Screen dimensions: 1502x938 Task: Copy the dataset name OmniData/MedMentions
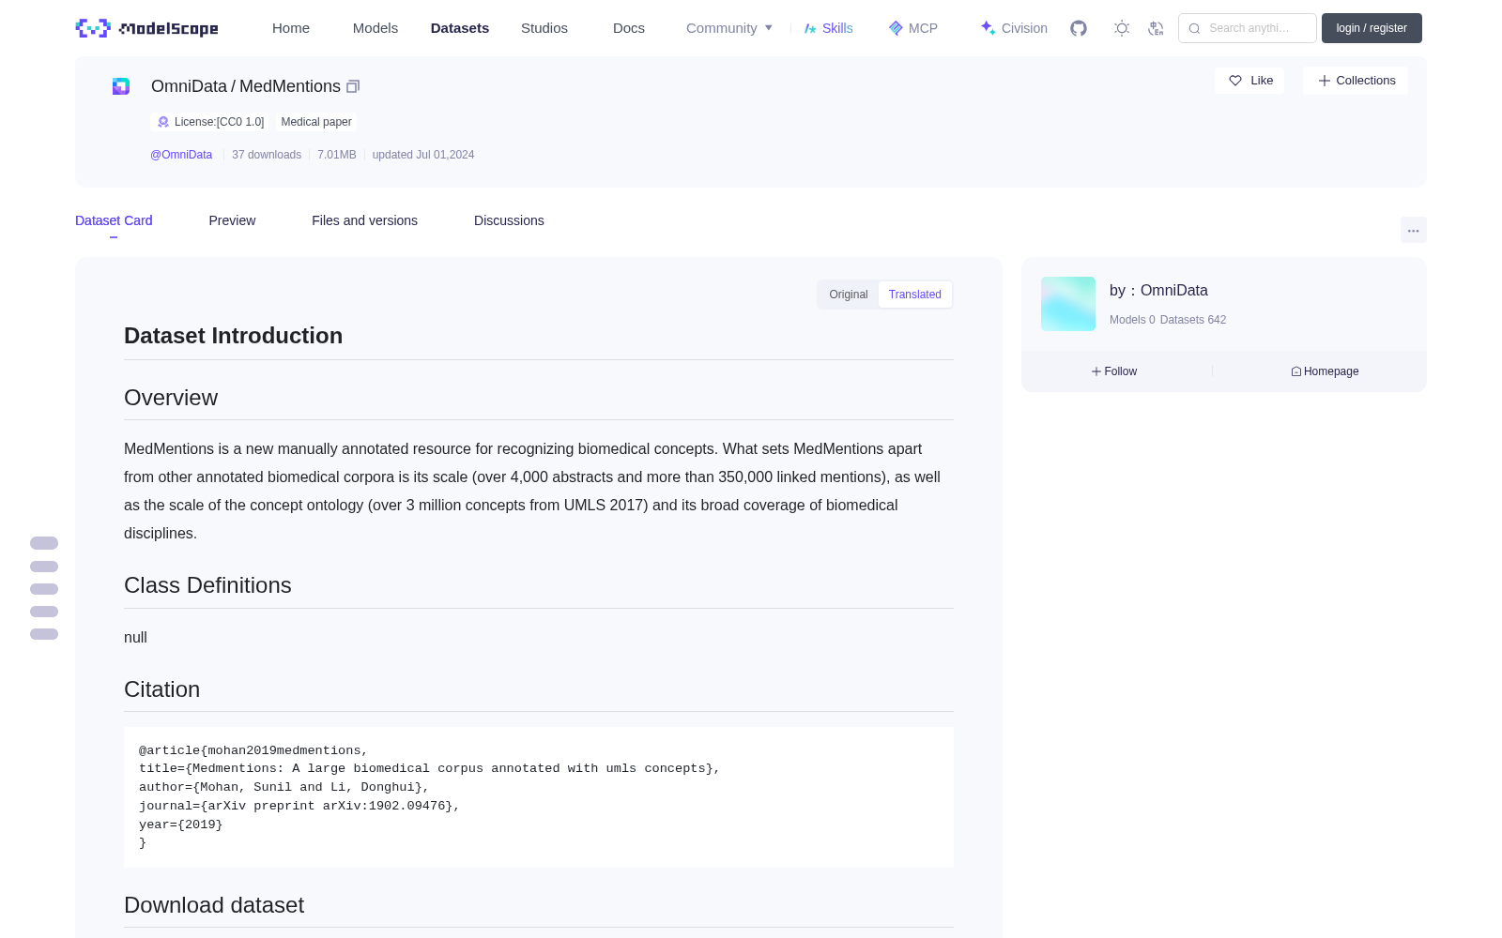[x=353, y=86]
